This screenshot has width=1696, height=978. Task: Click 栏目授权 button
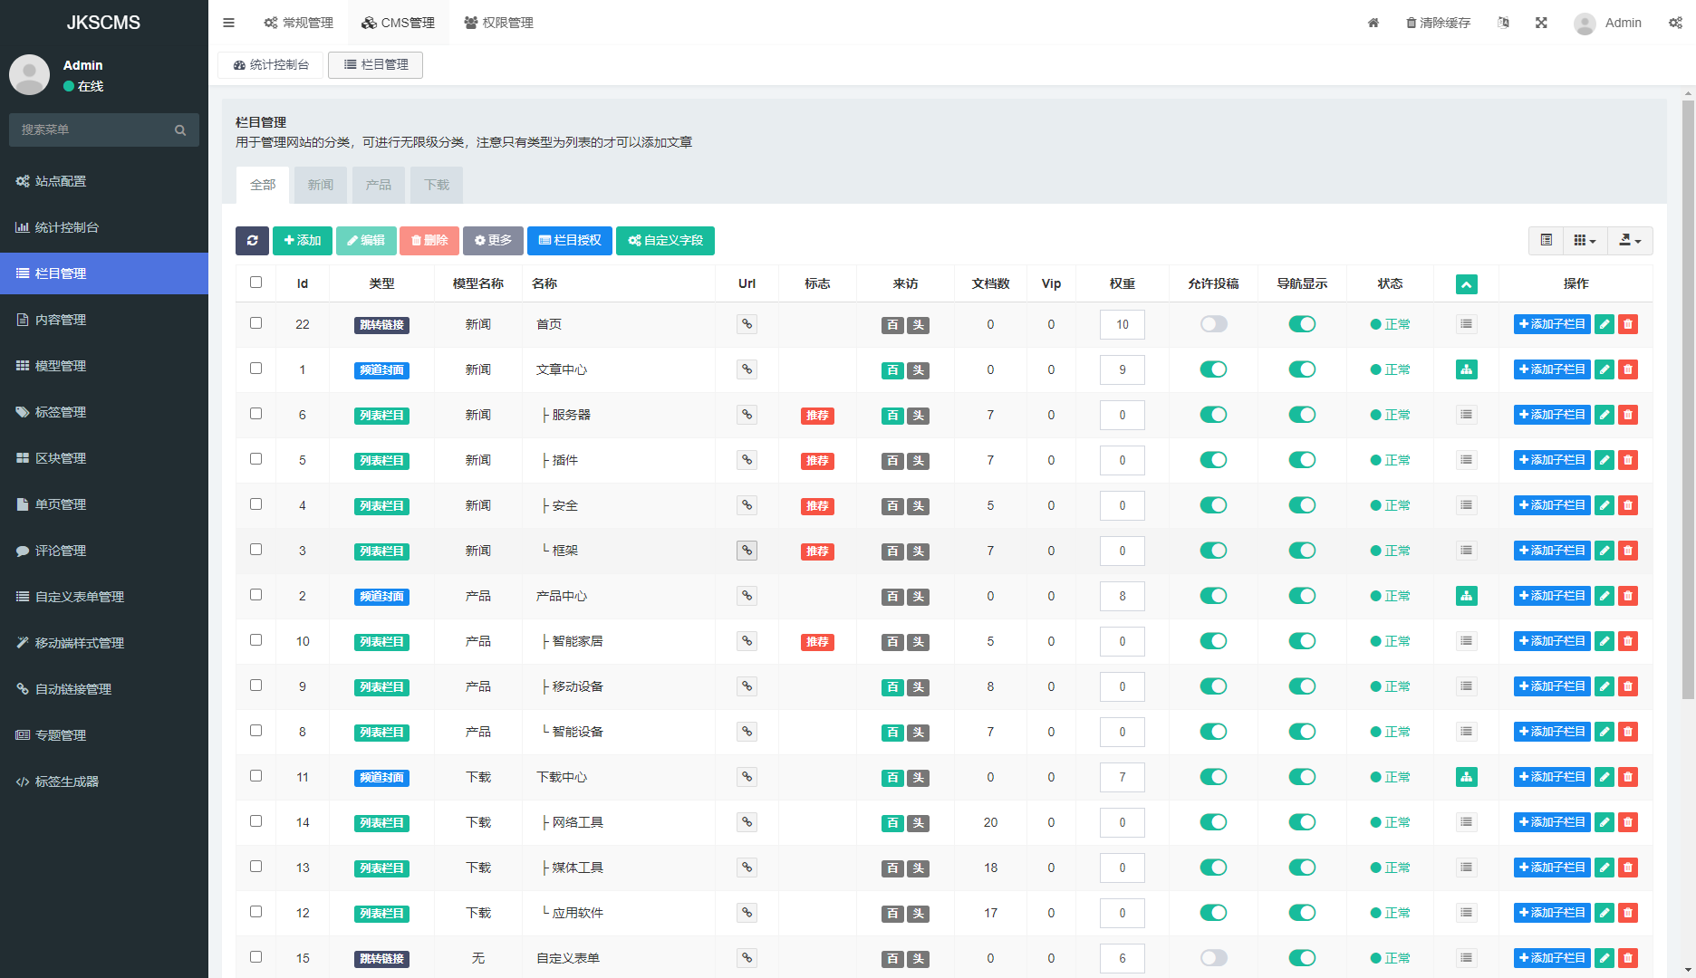pyautogui.click(x=570, y=240)
